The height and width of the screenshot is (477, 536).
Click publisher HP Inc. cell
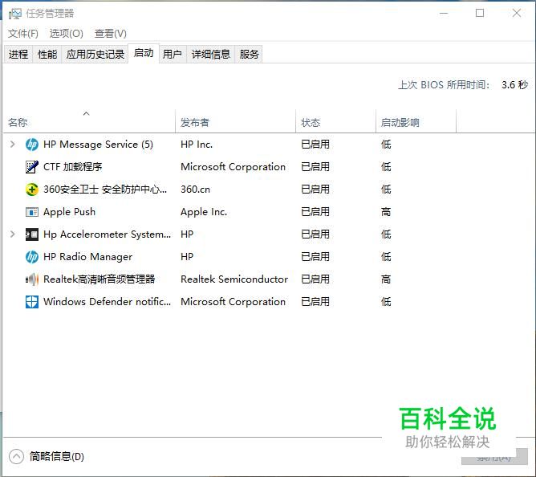coord(197,145)
